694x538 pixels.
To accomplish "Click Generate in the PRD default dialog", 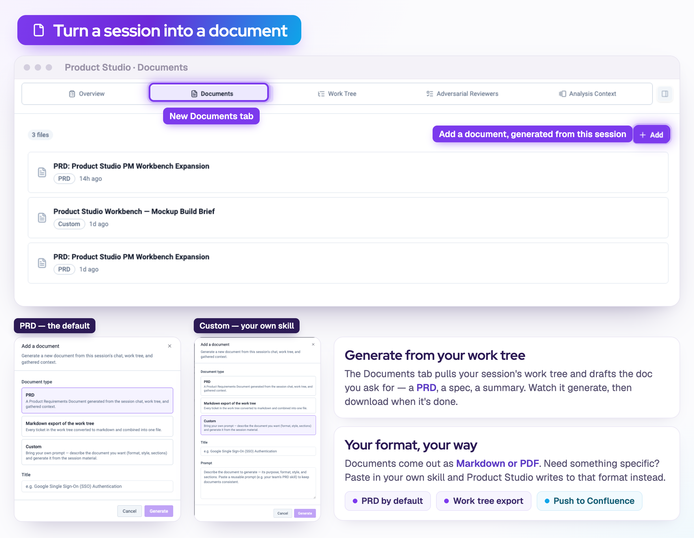I will coord(159,511).
